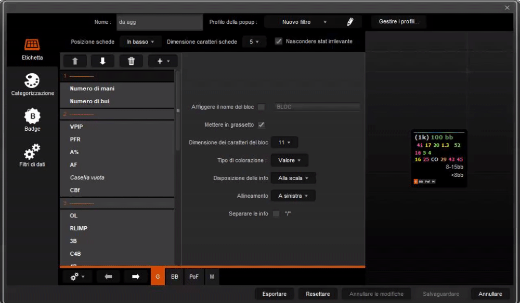Open the plus add-item menu

(x=163, y=61)
